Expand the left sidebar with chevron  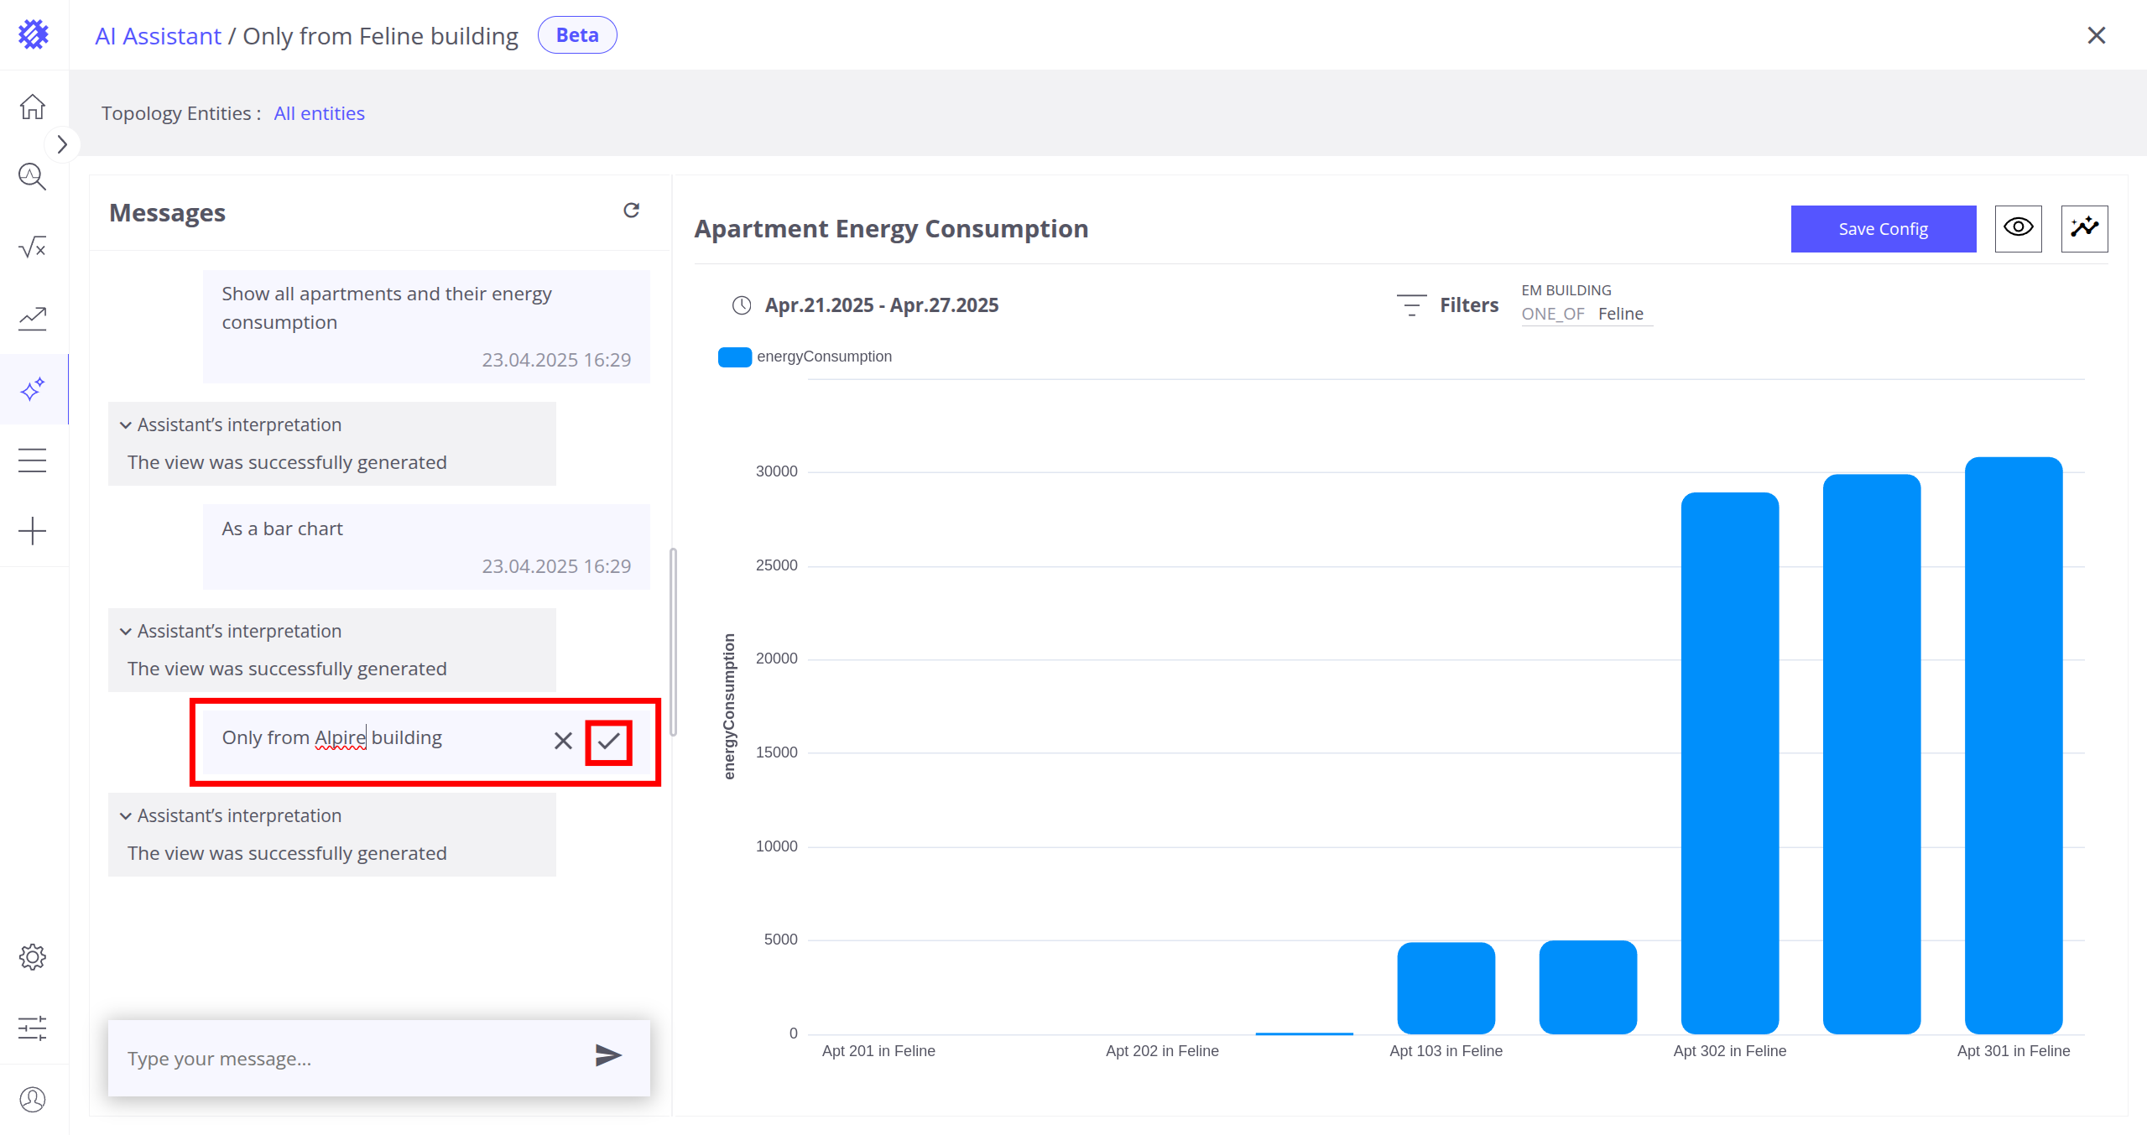(x=61, y=144)
